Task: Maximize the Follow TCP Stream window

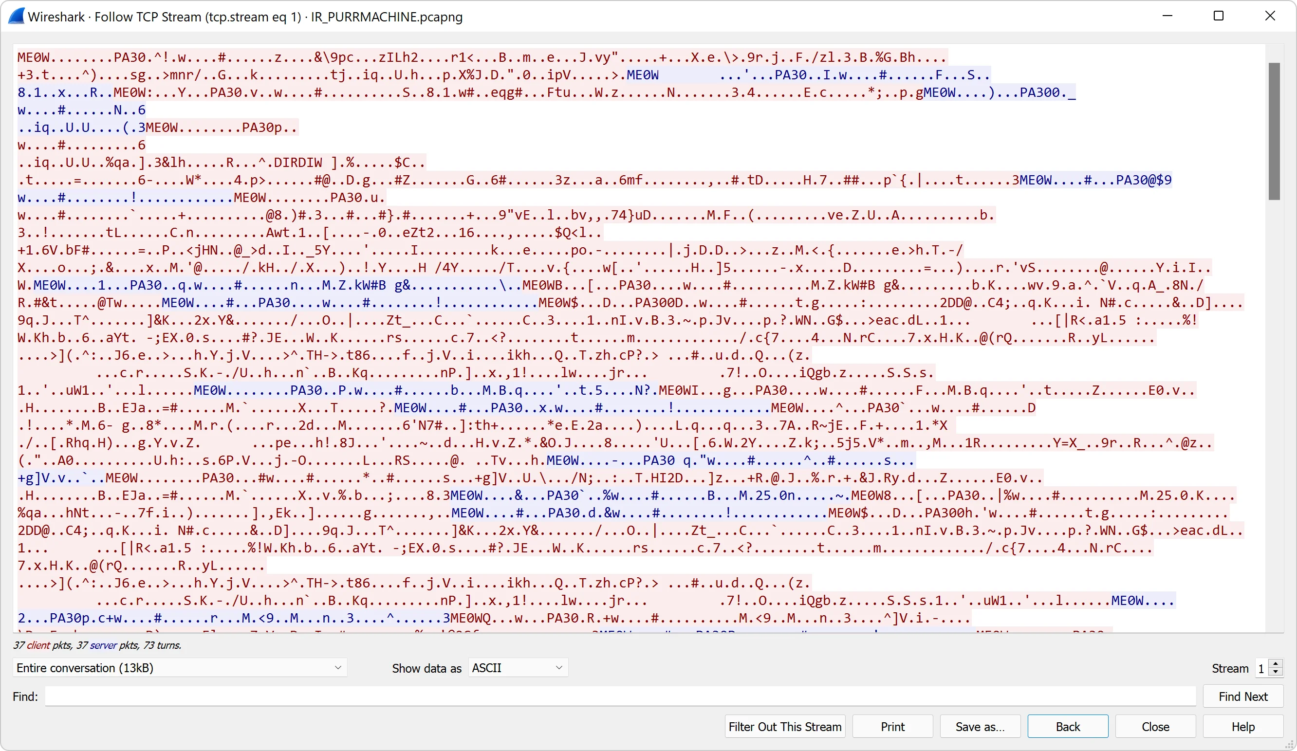Action: tap(1218, 16)
